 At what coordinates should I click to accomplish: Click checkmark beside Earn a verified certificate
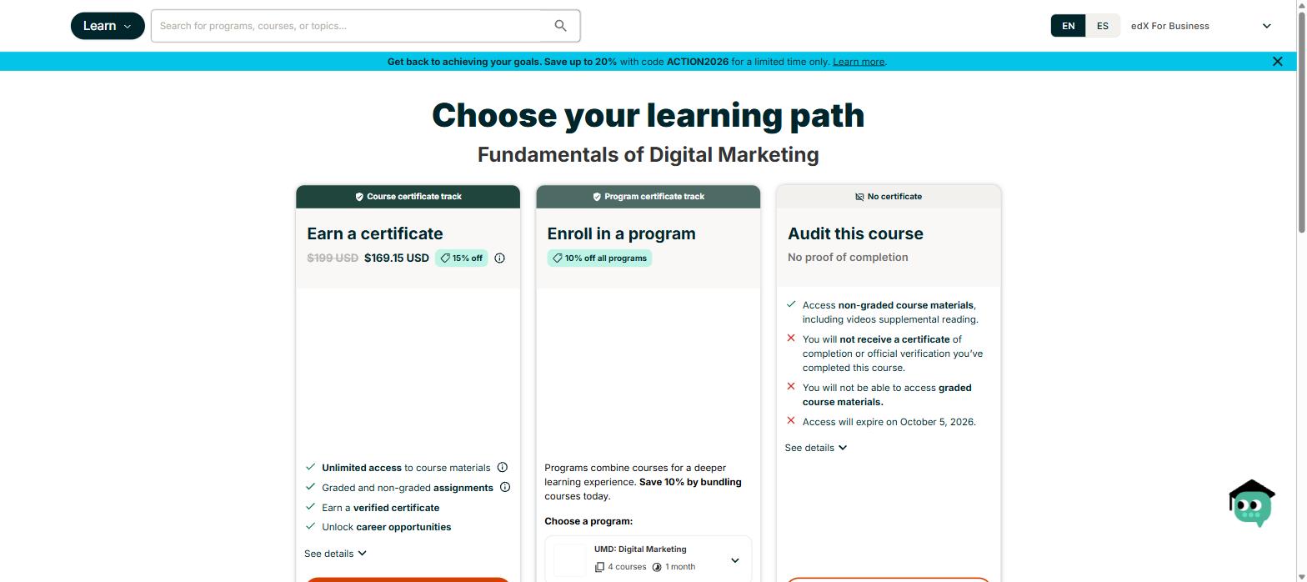click(x=311, y=506)
